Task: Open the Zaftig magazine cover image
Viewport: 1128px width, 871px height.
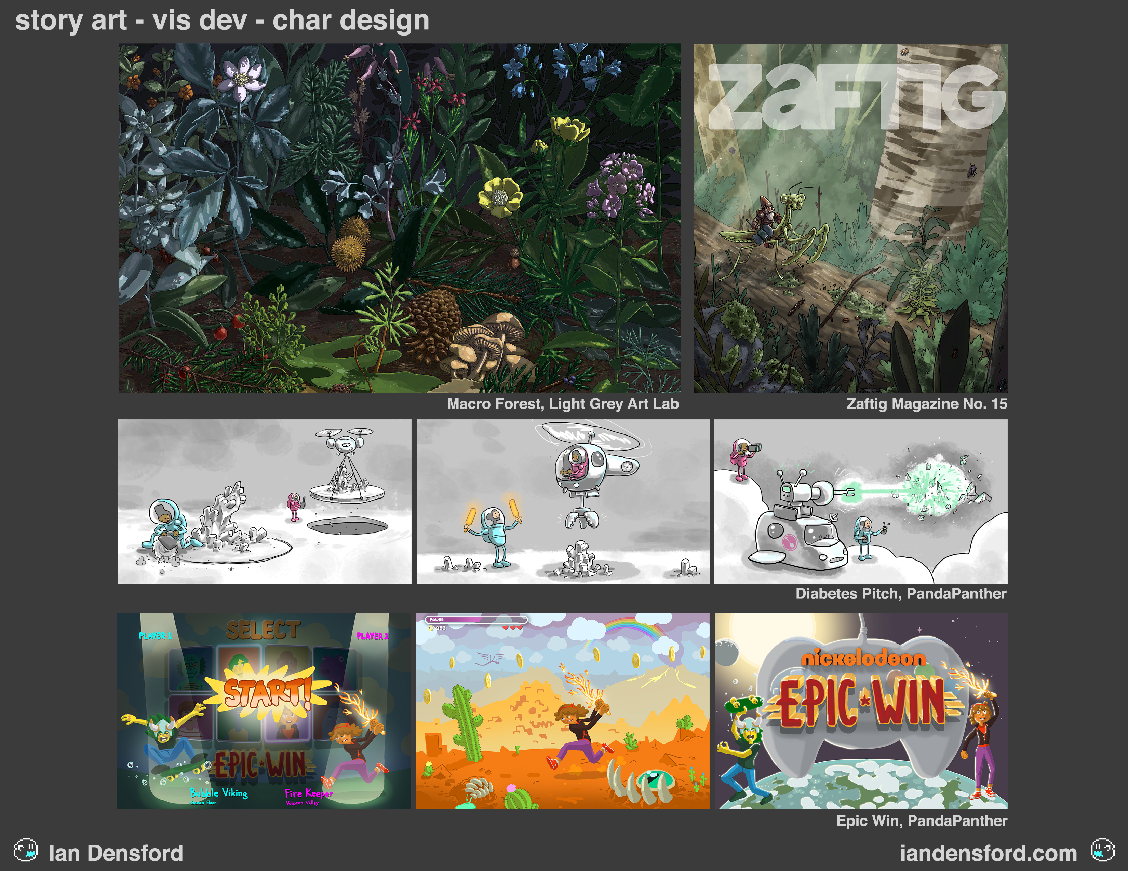Action: coord(851,218)
